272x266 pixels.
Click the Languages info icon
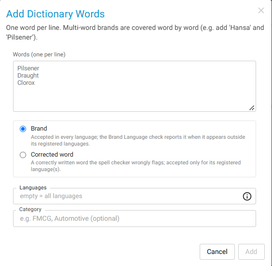247,196
